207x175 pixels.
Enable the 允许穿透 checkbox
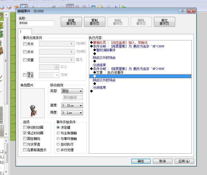click(x=25, y=144)
